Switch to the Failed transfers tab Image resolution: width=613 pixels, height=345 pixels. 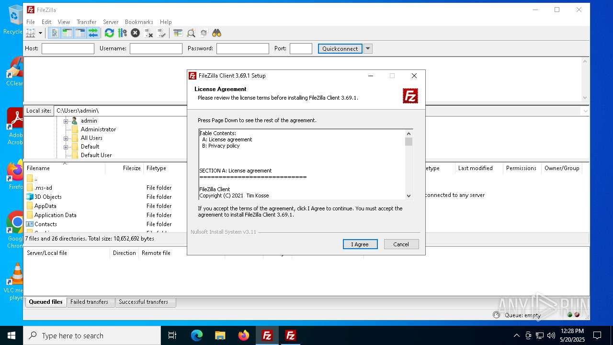90,302
